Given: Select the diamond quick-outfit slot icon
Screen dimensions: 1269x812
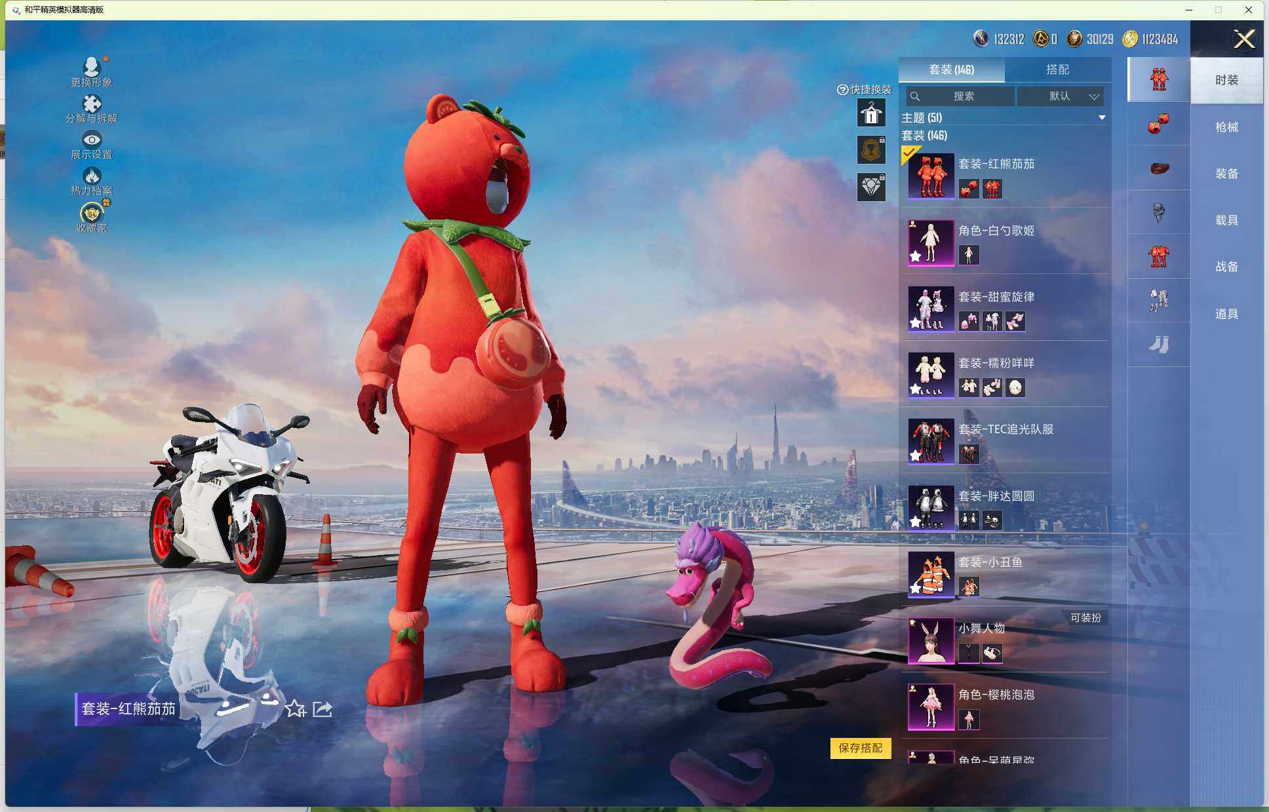Looking at the screenshot, I should point(871,187).
